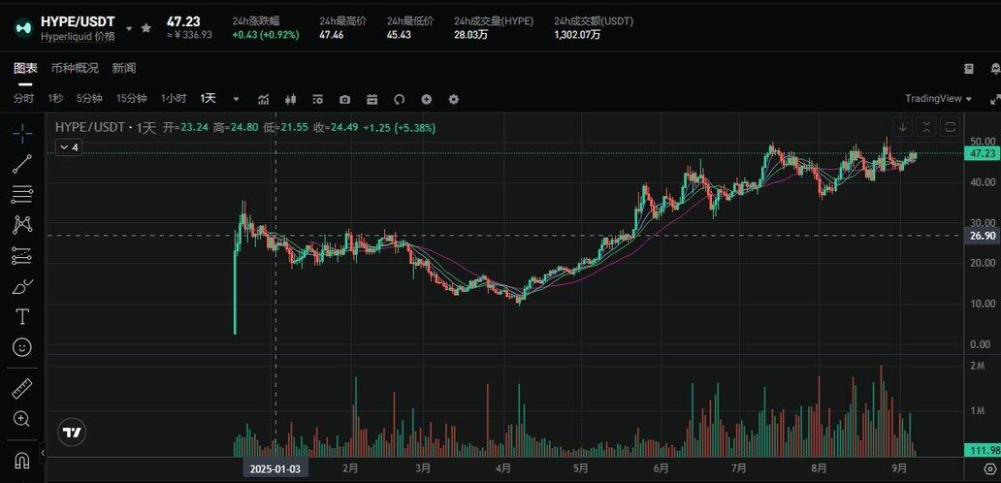Click the 47.23 current price label on axis
Image resolution: width=1001 pixels, height=483 pixels.
982,154
